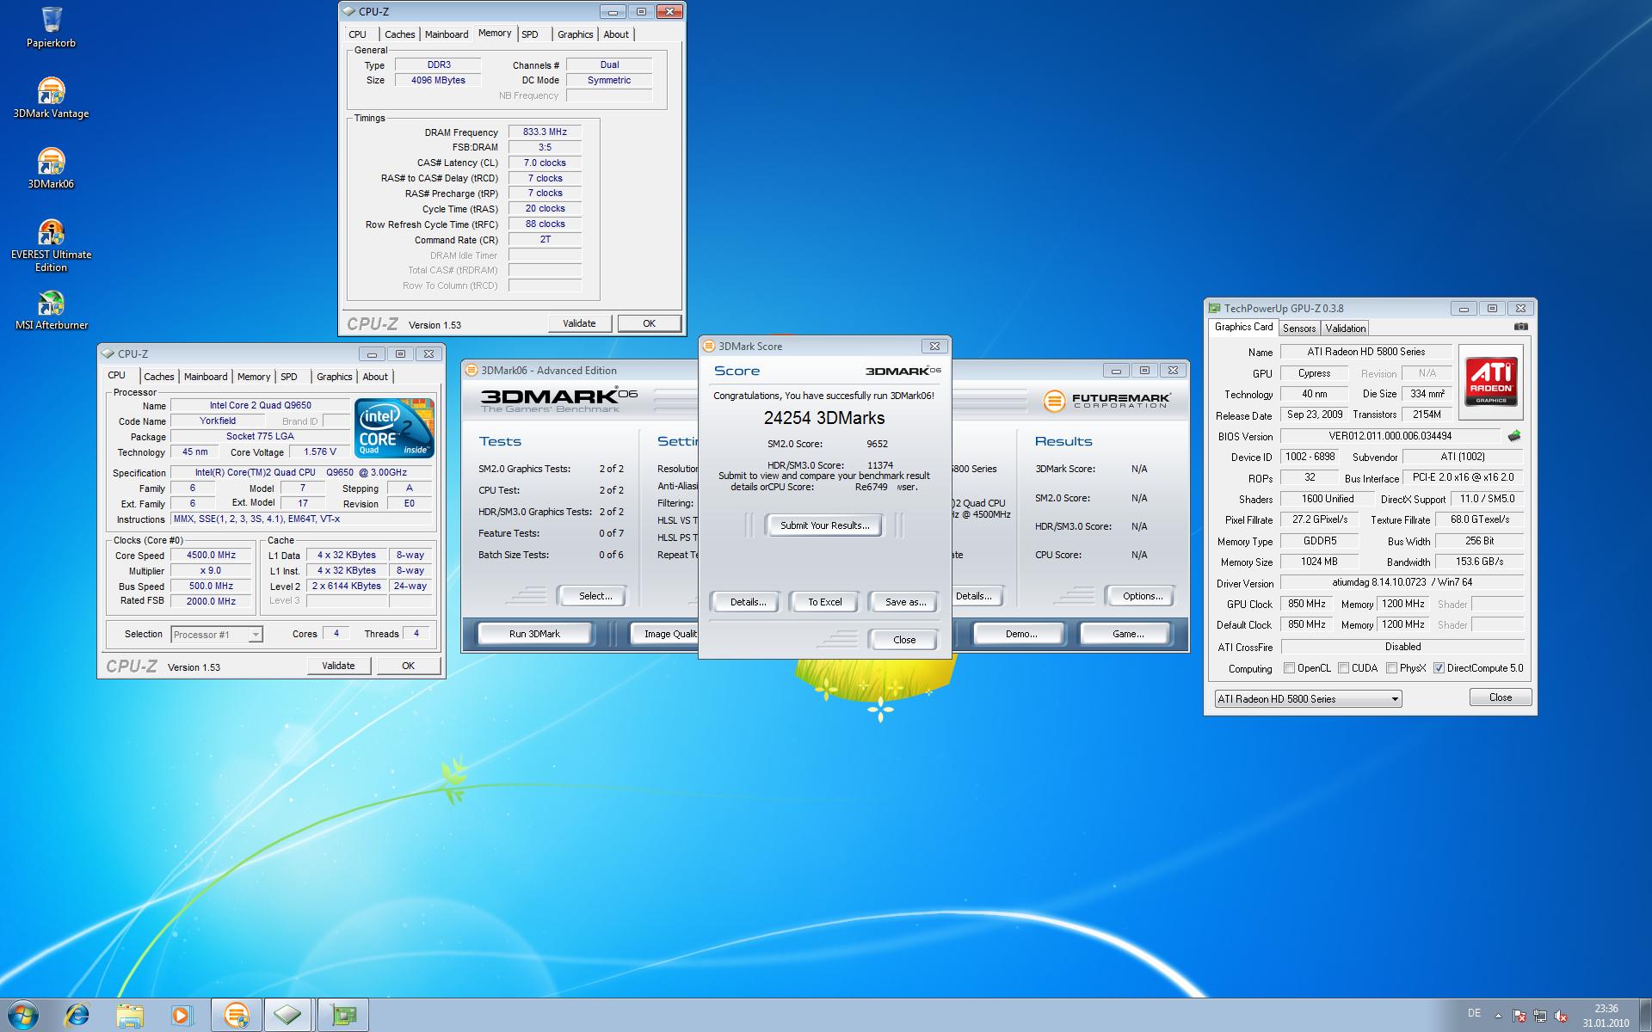Viewport: 1652px width, 1032px height.
Task: Open Caches tab in lower CPU-Z window
Action: (x=159, y=377)
